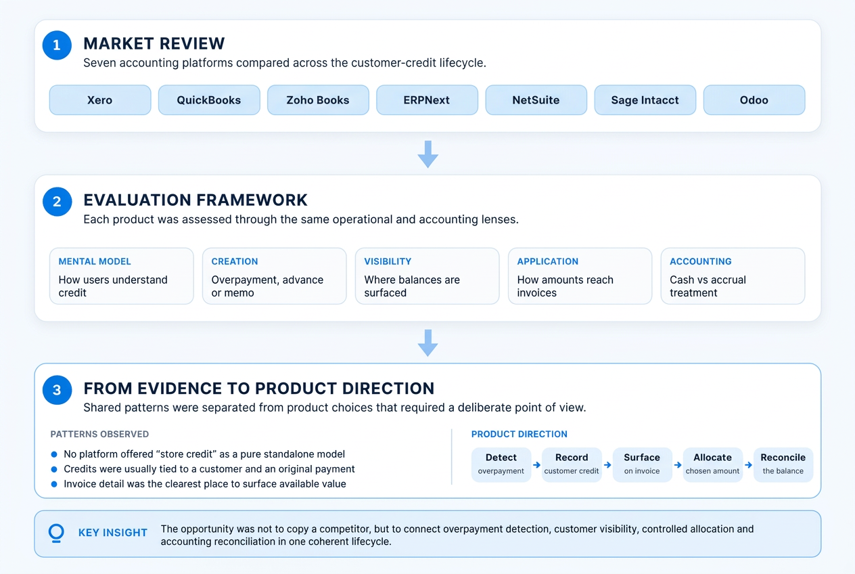Choose the Zoho Books chip
Viewport: 855px width, 574px height.
tap(318, 100)
